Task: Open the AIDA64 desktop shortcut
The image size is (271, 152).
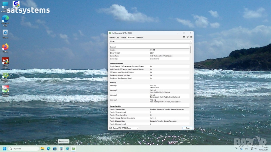Action: click(x=5, y=61)
